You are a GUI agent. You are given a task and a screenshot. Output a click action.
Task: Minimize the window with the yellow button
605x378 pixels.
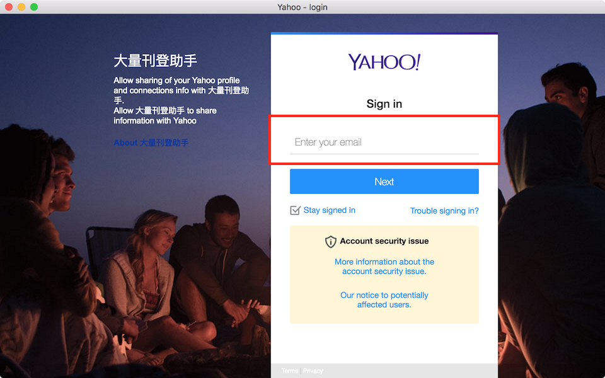coord(21,7)
